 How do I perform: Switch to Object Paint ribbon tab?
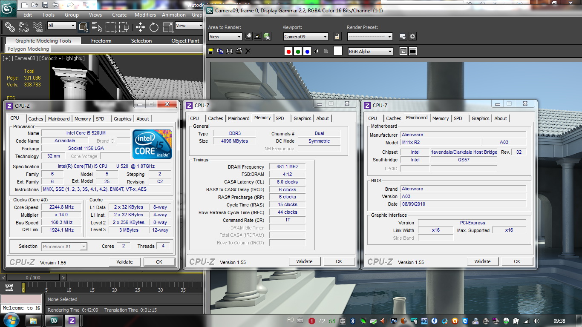click(x=185, y=41)
